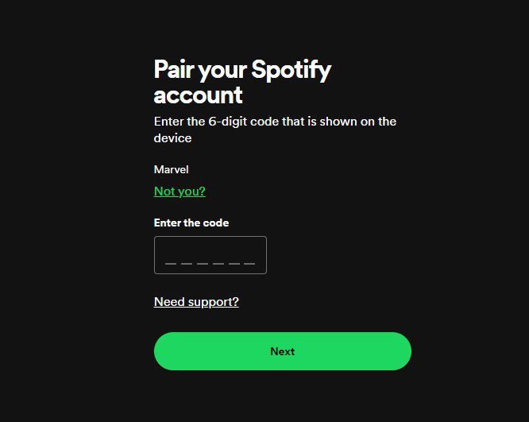Click the word "account" in the heading
The height and width of the screenshot is (422, 529).
pyautogui.click(x=198, y=95)
